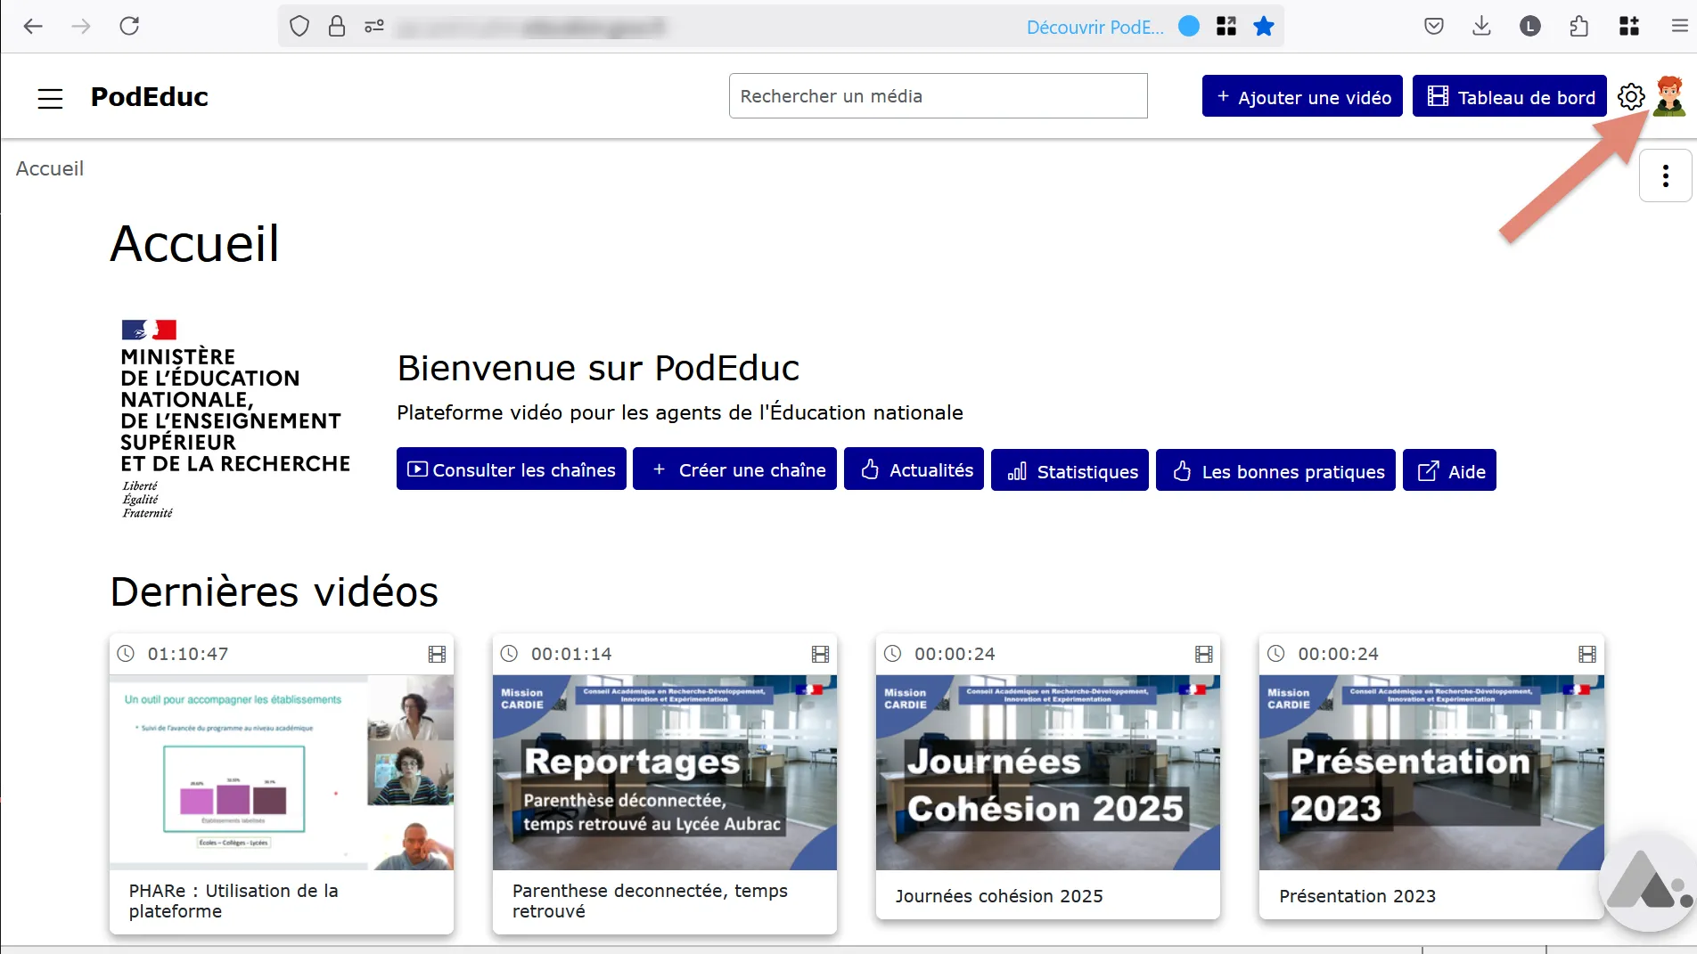Open the Tableau de bord button
This screenshot has width=1697, height=954.
(x=1510, y=96)
